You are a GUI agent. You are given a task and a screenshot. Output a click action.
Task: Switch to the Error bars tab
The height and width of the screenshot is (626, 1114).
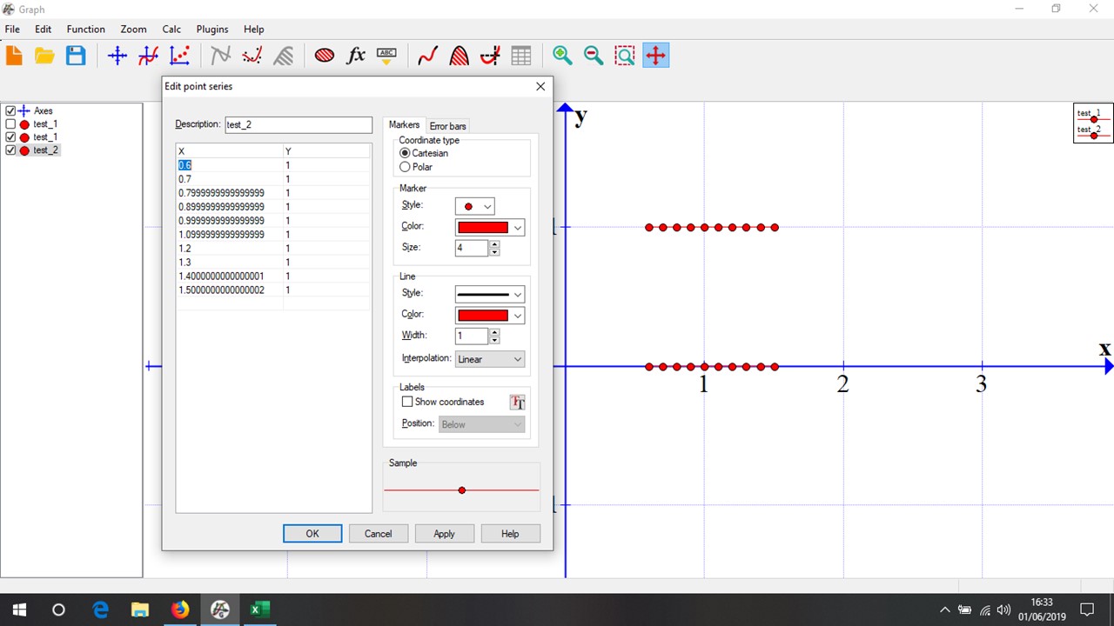coord(448,126)
